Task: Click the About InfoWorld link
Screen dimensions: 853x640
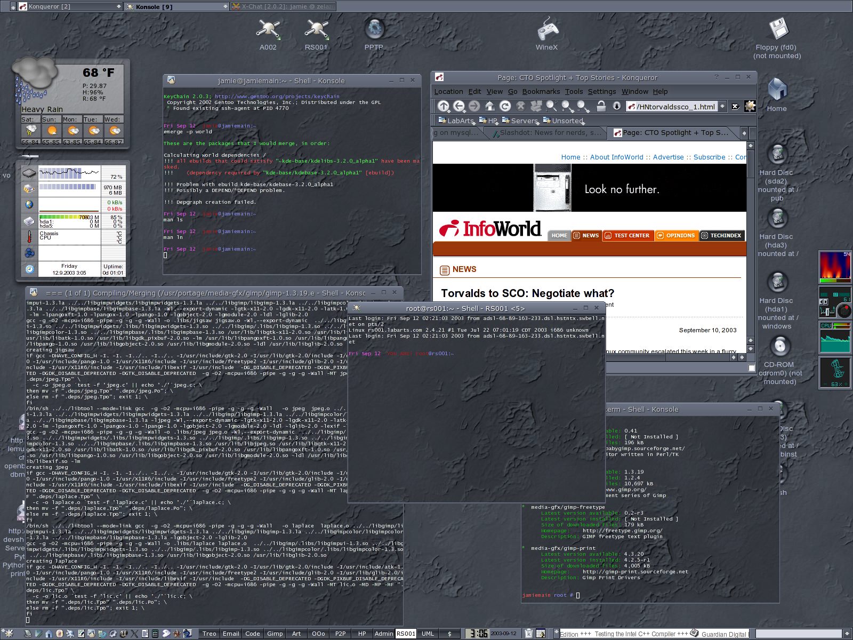Action: pos(616,157)
